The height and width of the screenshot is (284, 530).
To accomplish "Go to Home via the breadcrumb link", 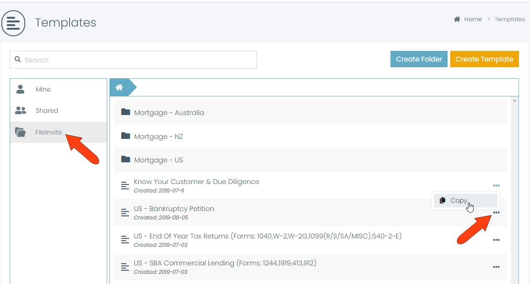I will coord(472,19).
